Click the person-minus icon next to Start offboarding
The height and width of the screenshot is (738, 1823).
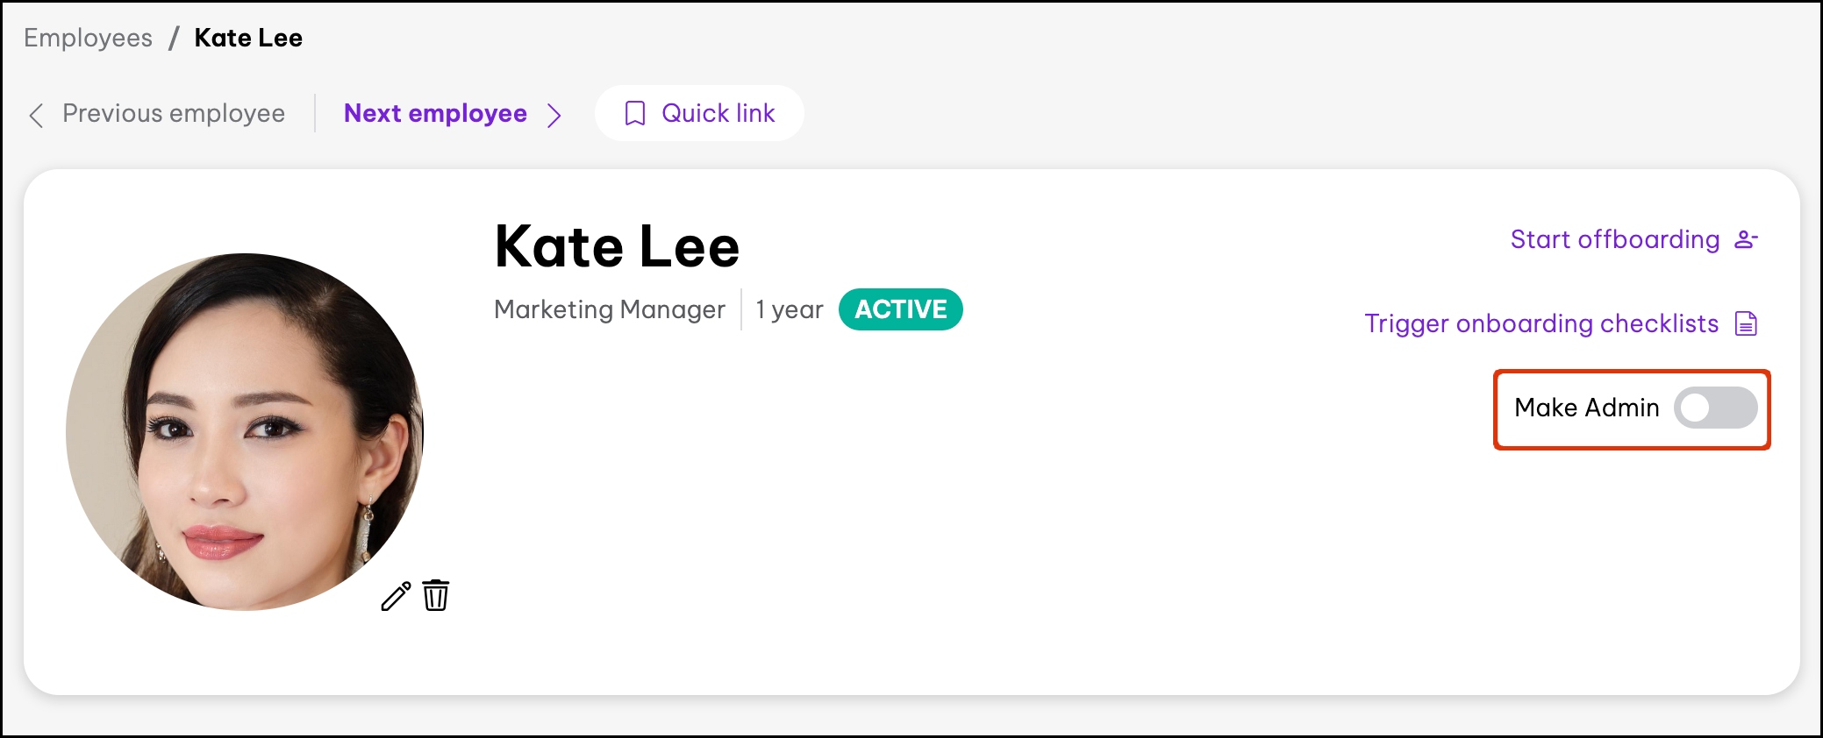pos(1746,239)
